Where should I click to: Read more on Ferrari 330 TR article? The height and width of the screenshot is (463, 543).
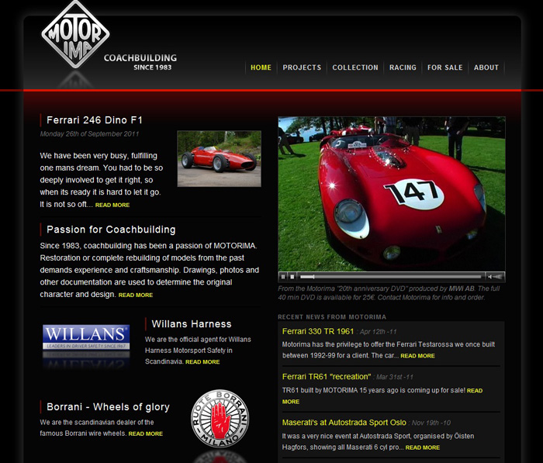[417, 356]
